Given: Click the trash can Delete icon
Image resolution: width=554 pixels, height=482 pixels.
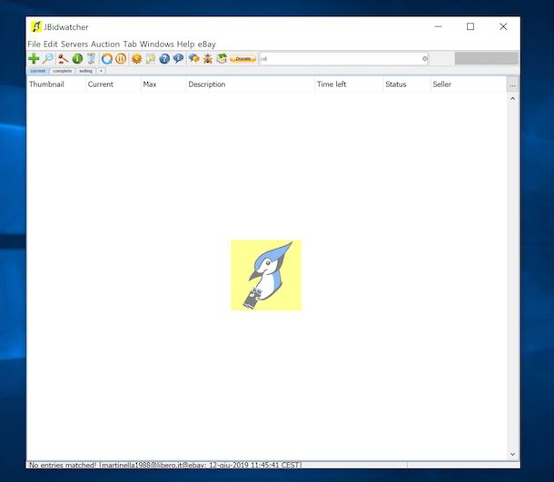Looking at the screenshot, I should (91, 59).
